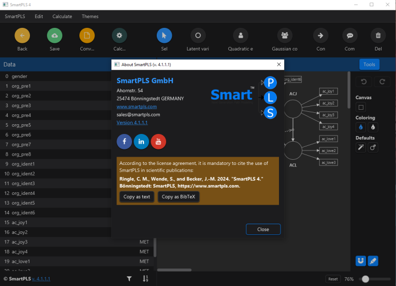Click the numeric sort order icon
Viewport: 396px width, 286px height.
(x=145, y=279)
